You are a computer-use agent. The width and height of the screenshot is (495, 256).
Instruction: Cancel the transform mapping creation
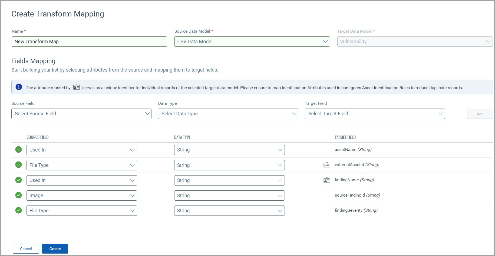[x=26, y=249]
